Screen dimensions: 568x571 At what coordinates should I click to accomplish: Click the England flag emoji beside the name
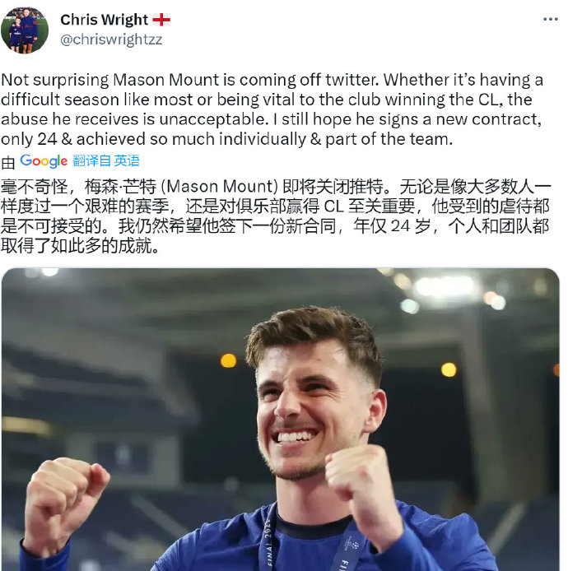click(161, 20)
